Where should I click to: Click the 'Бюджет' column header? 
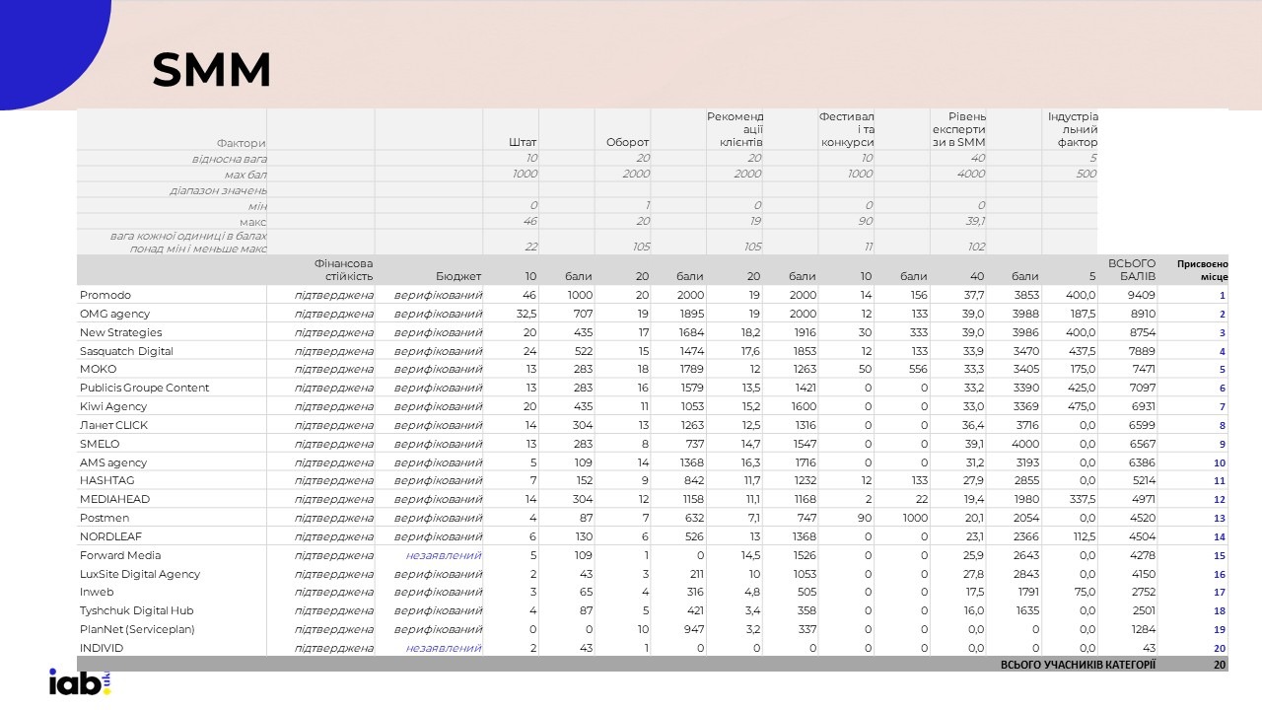(x=457, y=276)
